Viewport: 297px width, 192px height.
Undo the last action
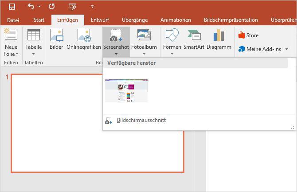click(31, 7)
